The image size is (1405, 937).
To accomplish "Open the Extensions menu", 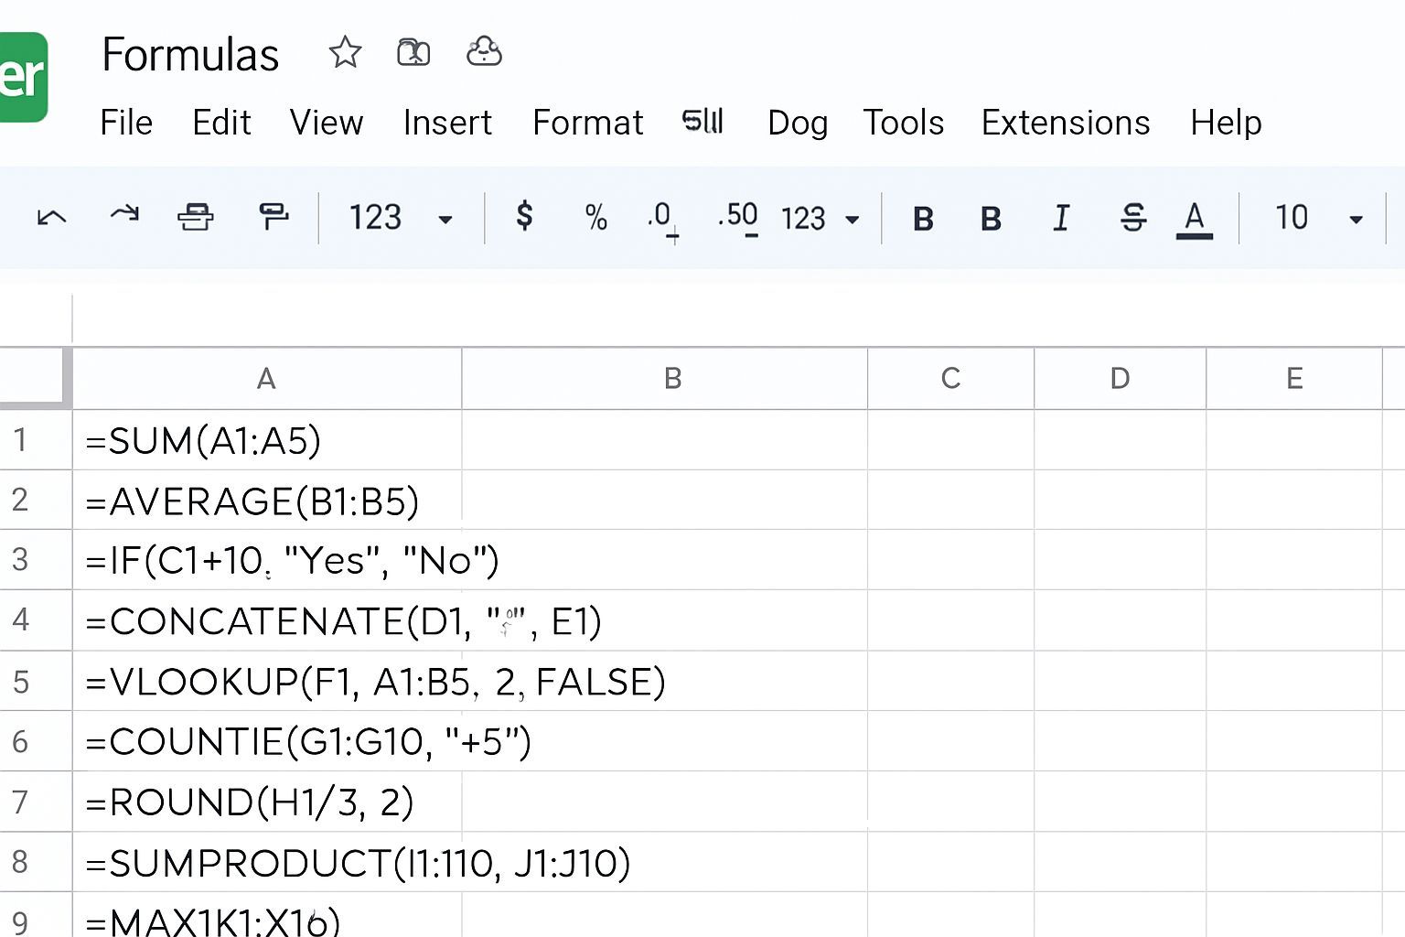I will (1065, 123).
